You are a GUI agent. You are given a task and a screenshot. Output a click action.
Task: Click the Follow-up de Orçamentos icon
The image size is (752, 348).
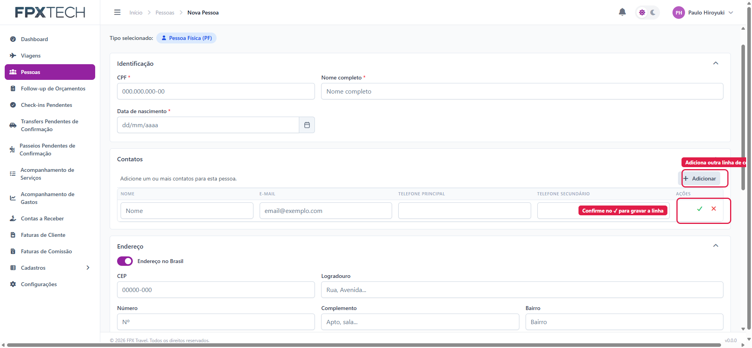[x=13, y=88]
